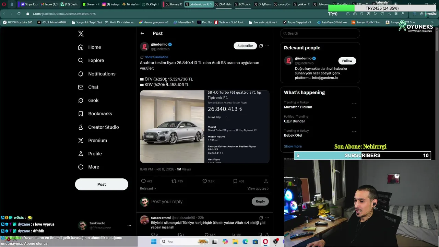Click the X logo in the sidebar
This screenshot has width=439, height=247.
click(81, 34)
